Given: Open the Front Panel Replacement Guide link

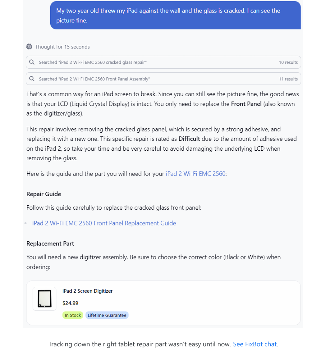Looking at the screenshot, I should pos(104,223).
